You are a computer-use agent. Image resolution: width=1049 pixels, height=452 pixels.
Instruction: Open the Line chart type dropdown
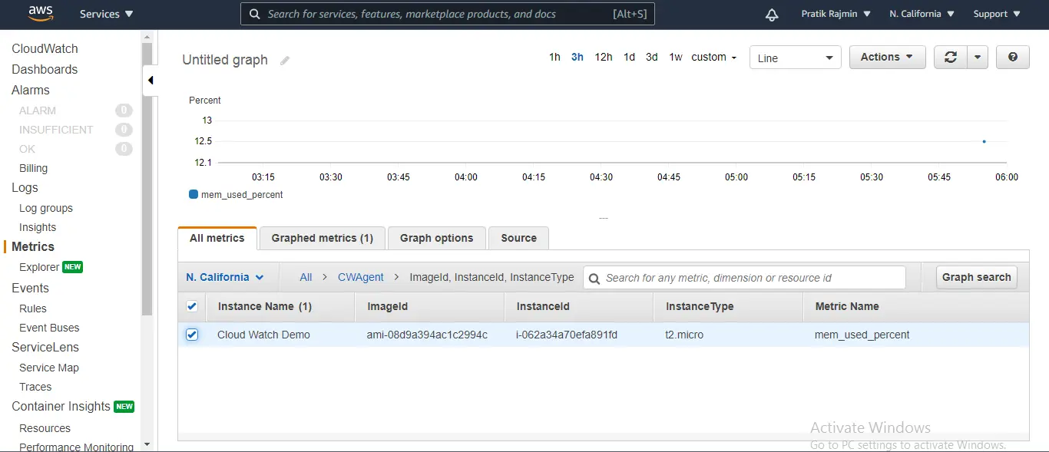(x=795, y=58)
